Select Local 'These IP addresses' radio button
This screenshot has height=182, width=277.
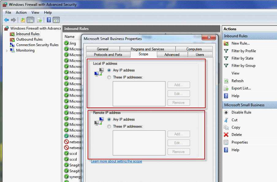click(x=109, y=77)
